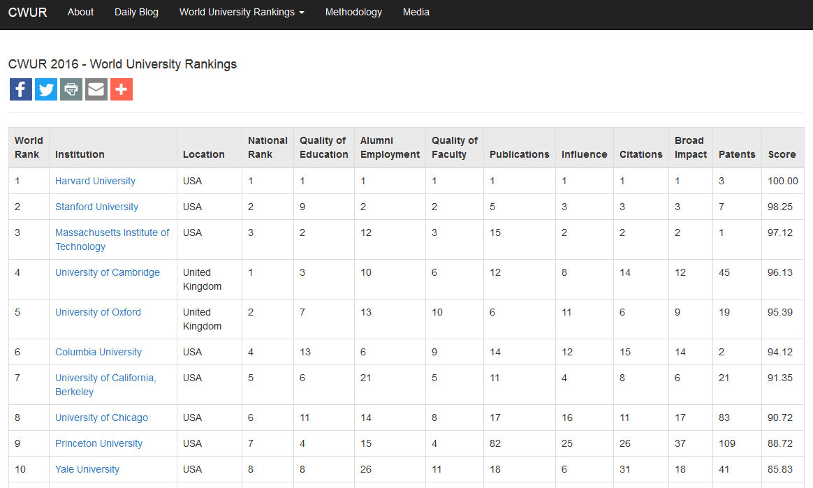Image resolution: width=813 pixels, height=488 pixels.
Task: Select Berkeley's score 91.35
Action: point(780,378)
